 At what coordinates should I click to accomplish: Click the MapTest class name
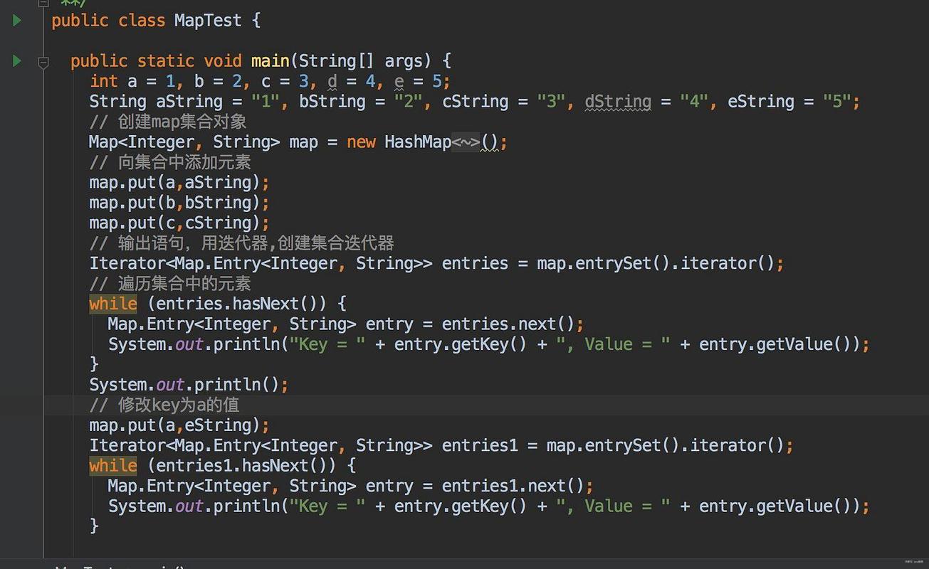208,21
